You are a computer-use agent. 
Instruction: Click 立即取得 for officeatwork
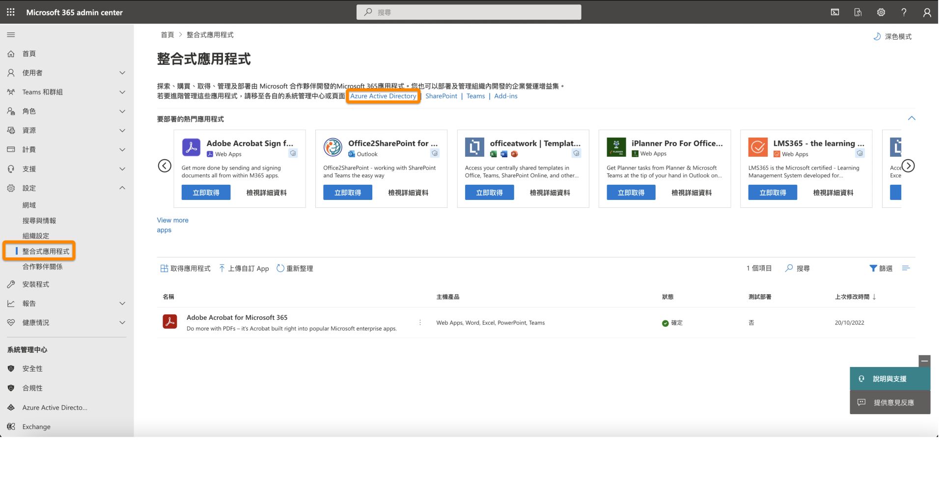click(489, 193)
